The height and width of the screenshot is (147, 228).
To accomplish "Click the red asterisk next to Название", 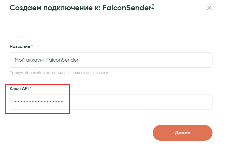I will pyautogui.click(x=32, y=46).
